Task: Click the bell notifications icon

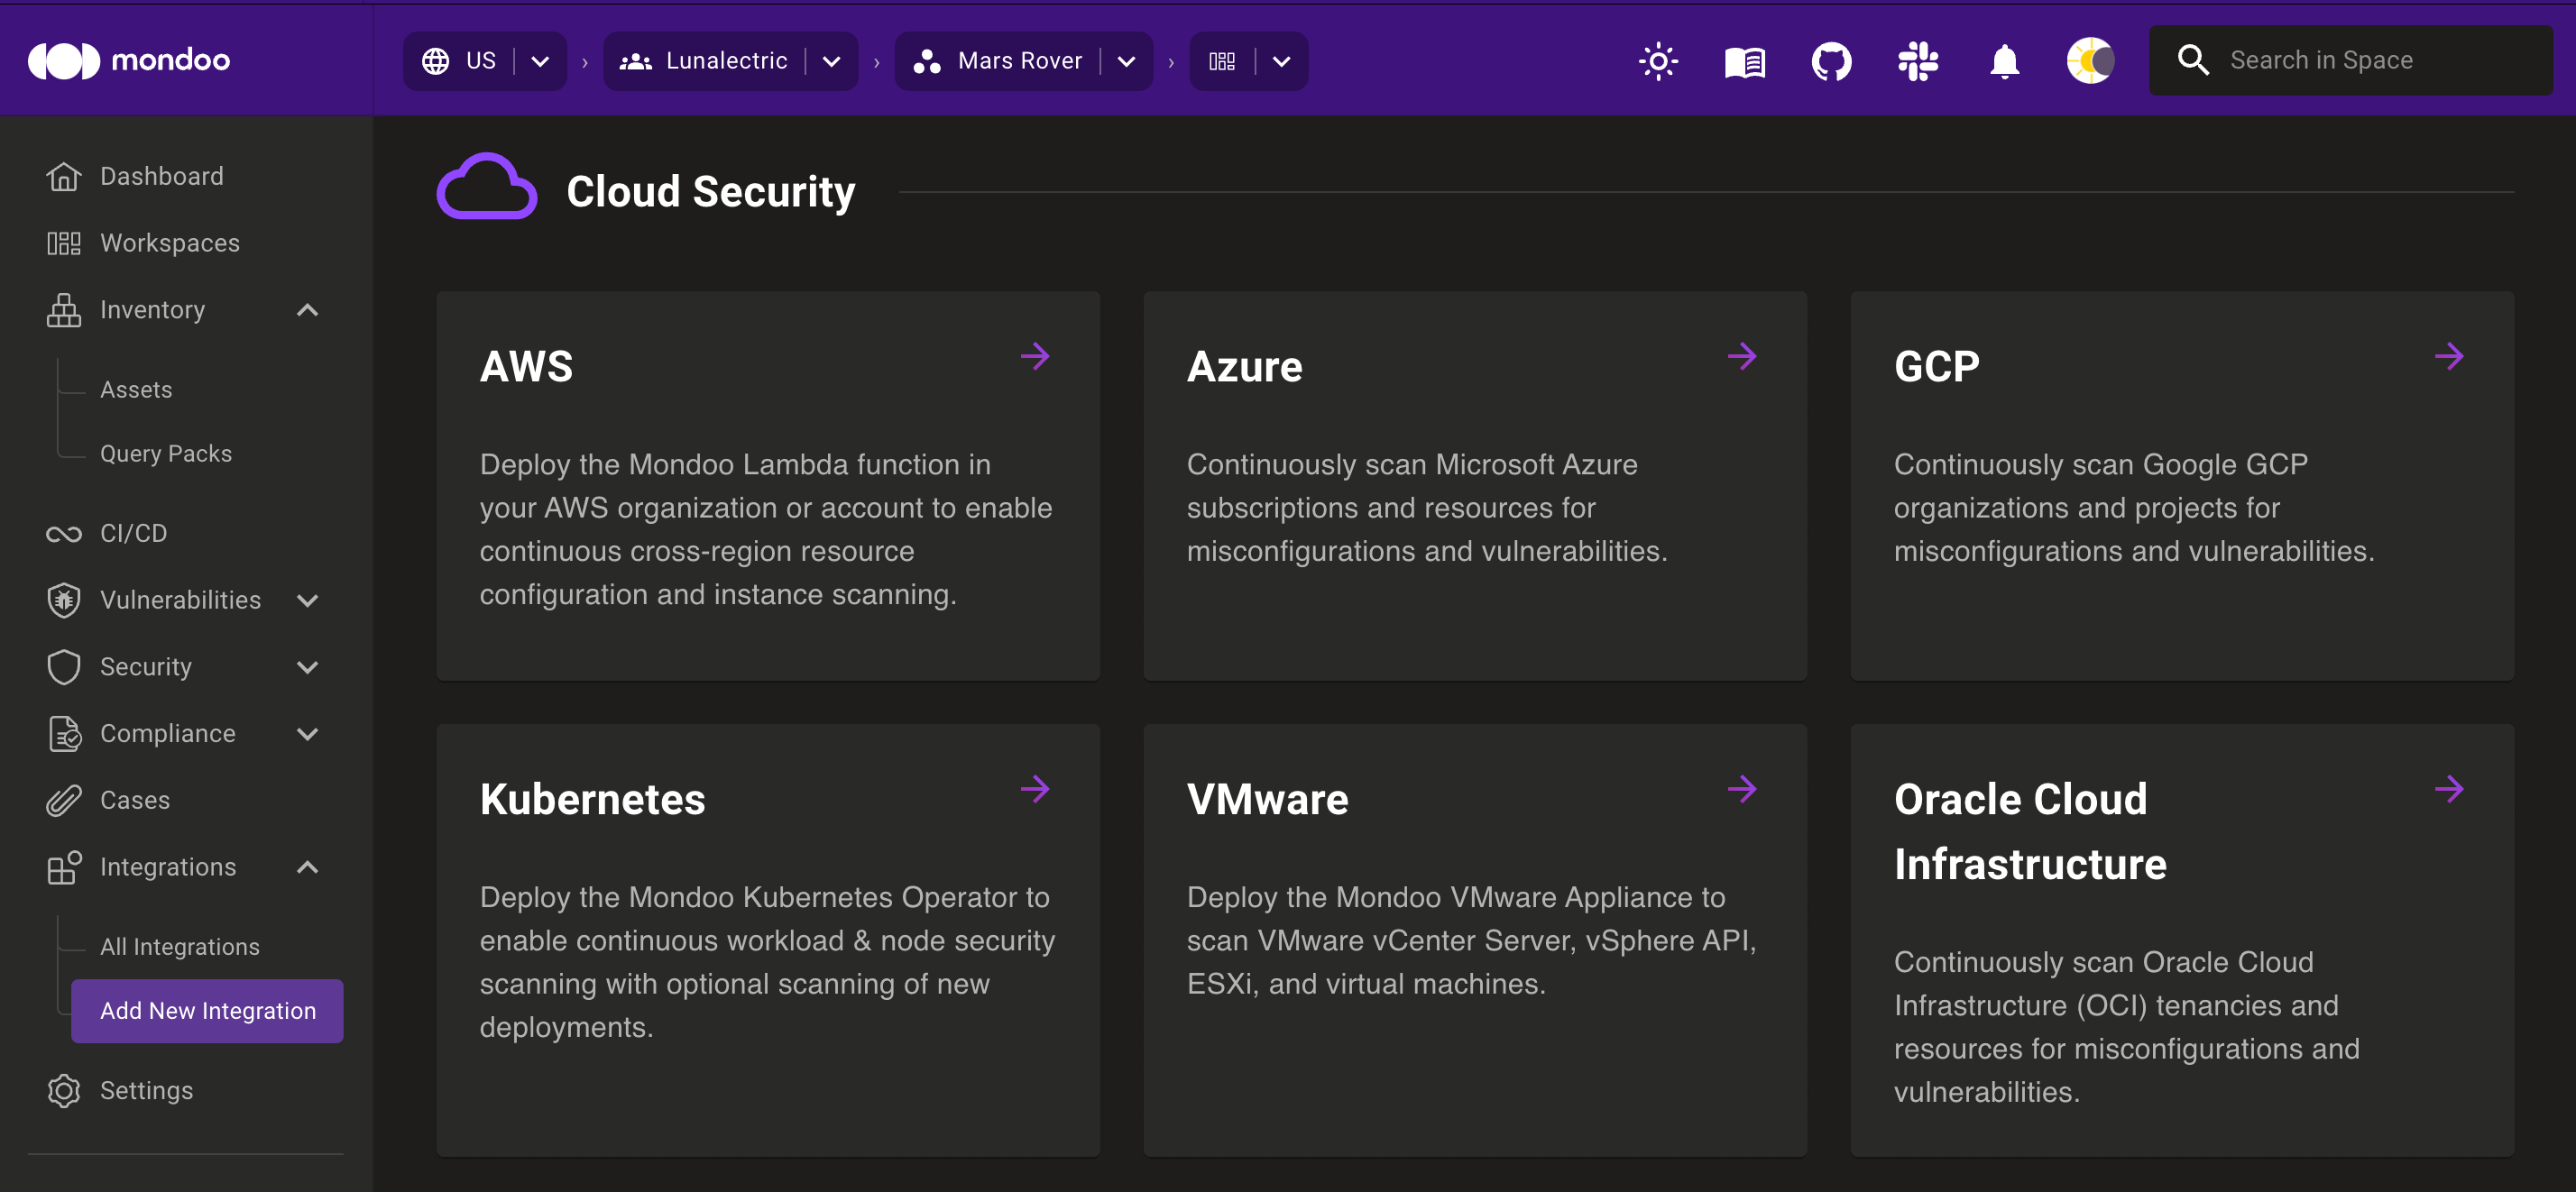Action: pyautogui.click(x=2004, y=62)
